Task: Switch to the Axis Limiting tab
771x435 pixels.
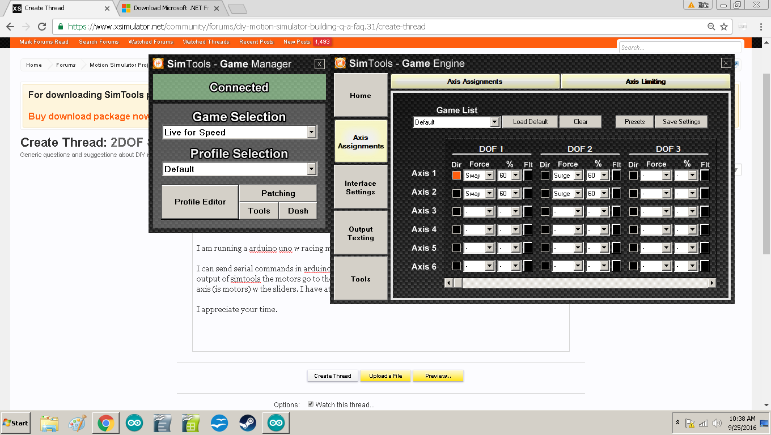Action: (x=645, y=82)
